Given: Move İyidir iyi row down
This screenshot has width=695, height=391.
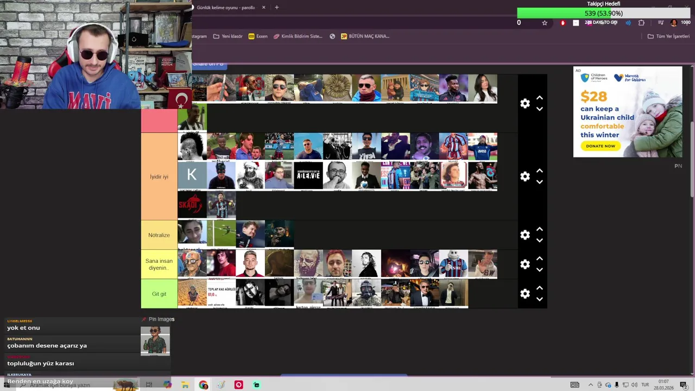Looking at the screenshot, I should pos(540,182).
